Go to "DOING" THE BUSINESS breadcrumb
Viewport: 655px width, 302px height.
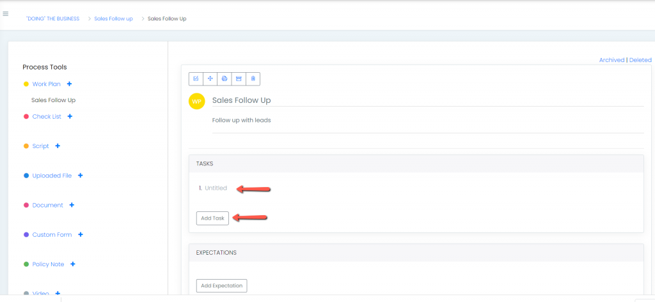coord(52,19)
